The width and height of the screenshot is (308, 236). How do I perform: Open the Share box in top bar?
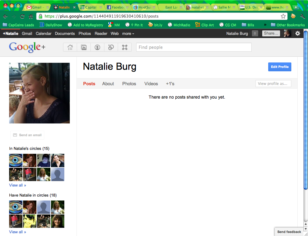click(x=271, y=33)
